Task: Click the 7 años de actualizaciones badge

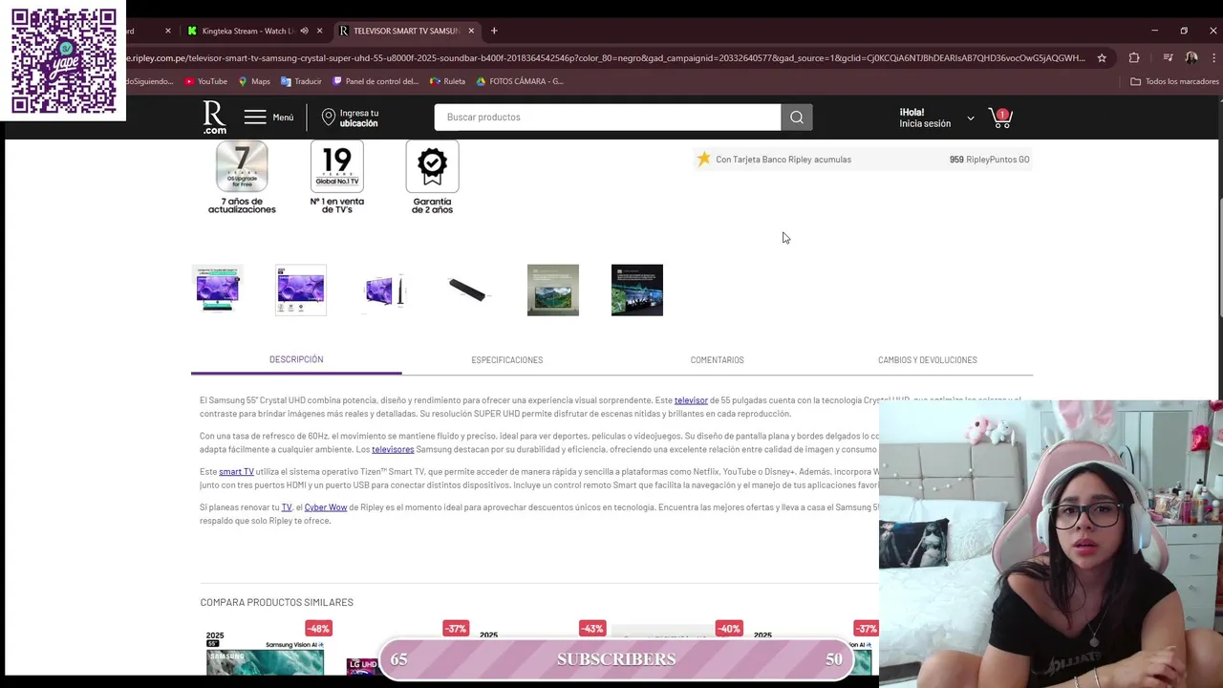Action: (242, 178)
